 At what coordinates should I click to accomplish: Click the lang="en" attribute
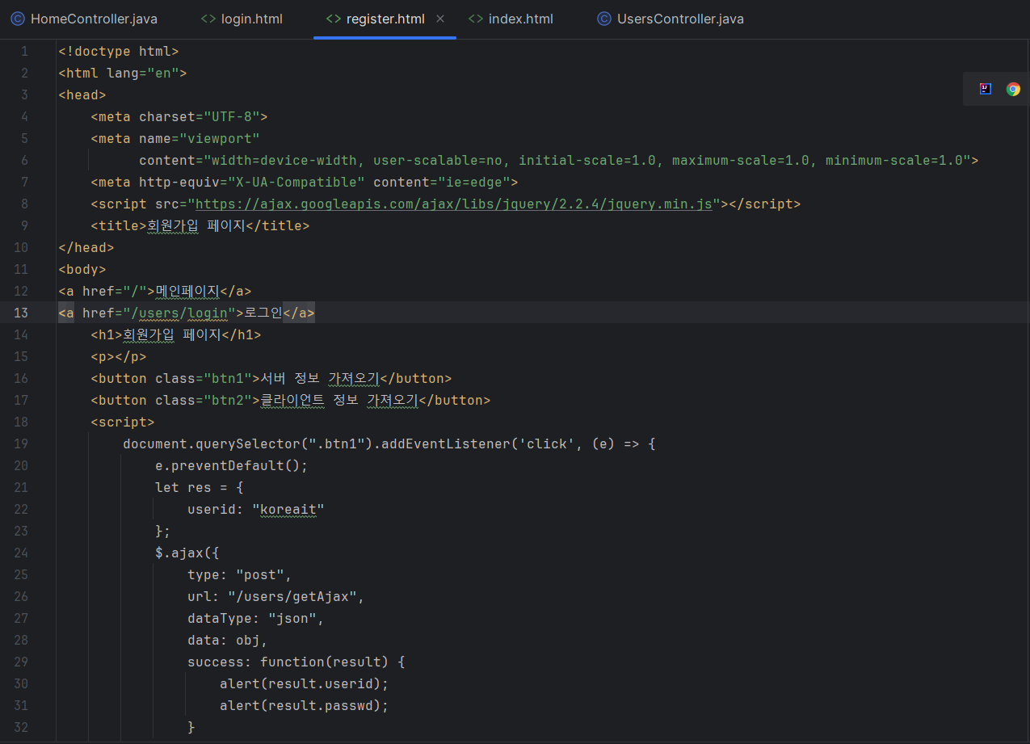click(x=143, y=74)
